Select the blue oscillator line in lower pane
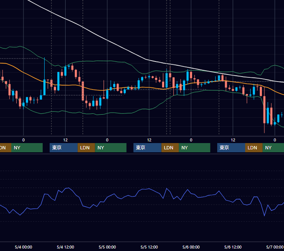The image size is (284, 251). (149, 189)
